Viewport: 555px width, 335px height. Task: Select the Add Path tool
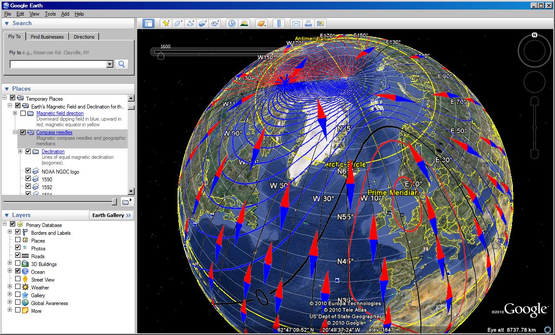(x=190, y=23)
